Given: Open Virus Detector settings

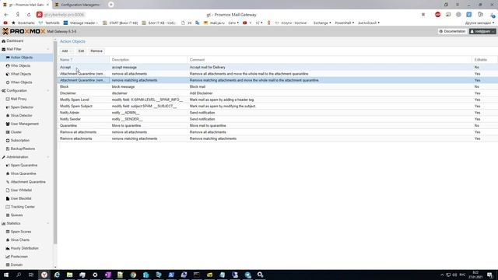Looking at the screenshot, I should (21, 116).
